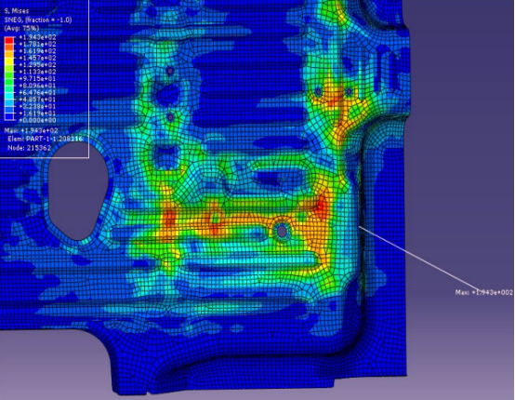The width and height of the screenshot is (515, 400).
Task: Select the S, Mises legend title
Action: click(x=17, y=11)
